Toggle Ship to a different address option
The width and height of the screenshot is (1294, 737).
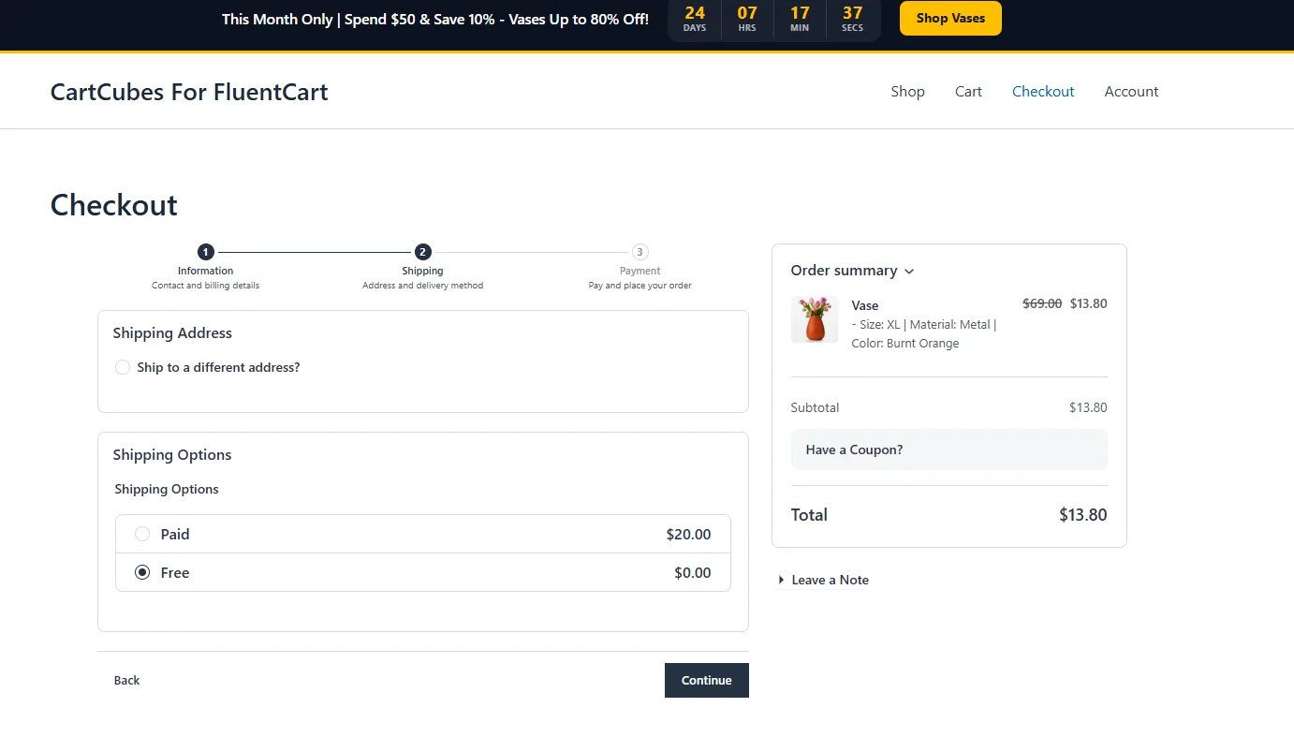[x=123, y=367]
